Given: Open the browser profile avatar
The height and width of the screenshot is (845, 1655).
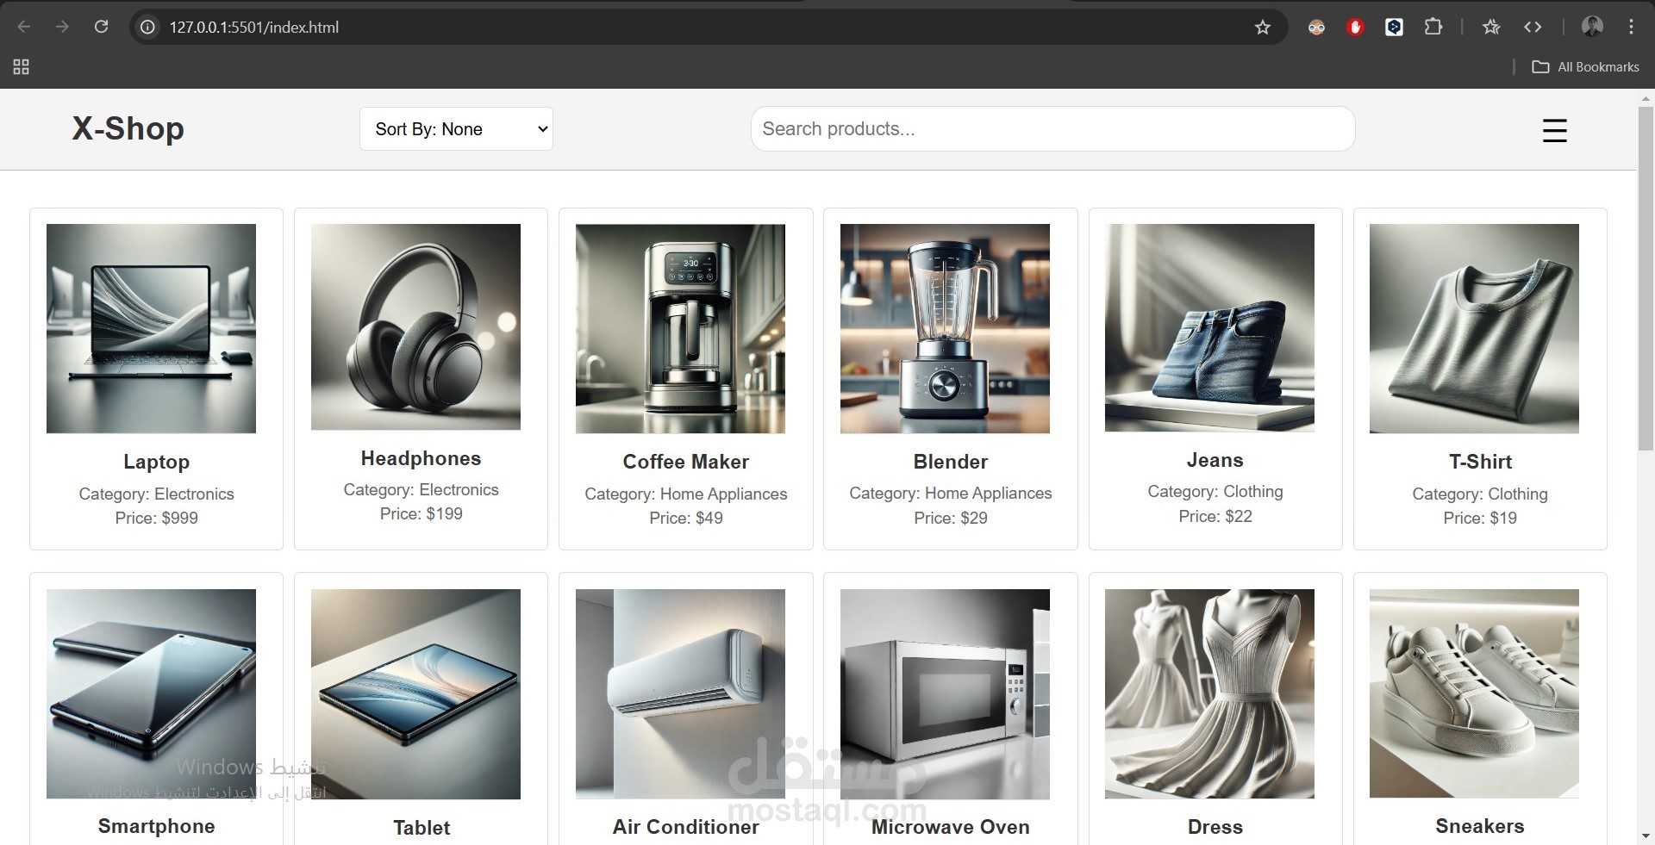Looking at the screenshot, I should pyautogui.click(x=1592, y=27).
